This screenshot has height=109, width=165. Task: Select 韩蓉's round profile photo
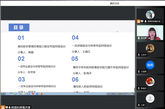tap(150, 15)
